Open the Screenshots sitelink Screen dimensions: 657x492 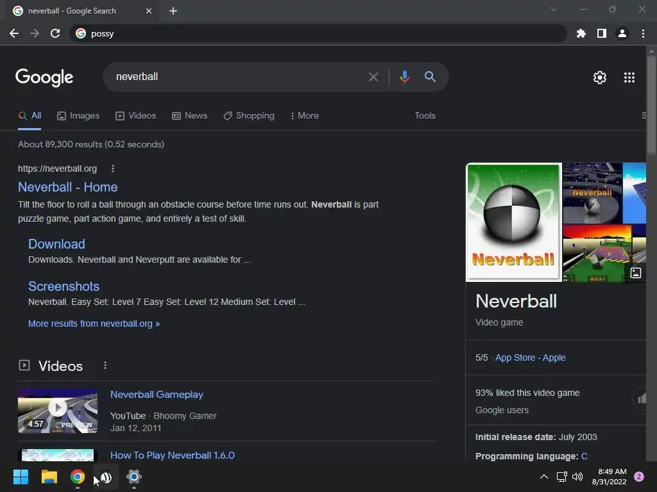point(64,286)
